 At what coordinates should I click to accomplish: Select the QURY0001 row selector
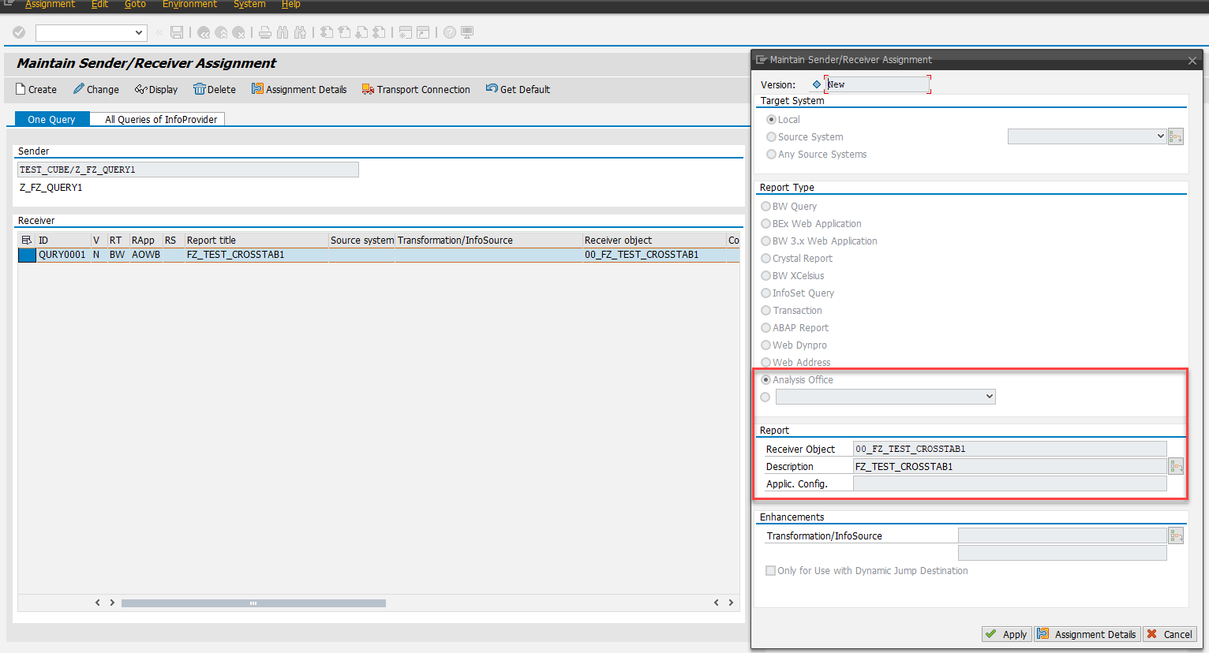[x=27, y=255]
